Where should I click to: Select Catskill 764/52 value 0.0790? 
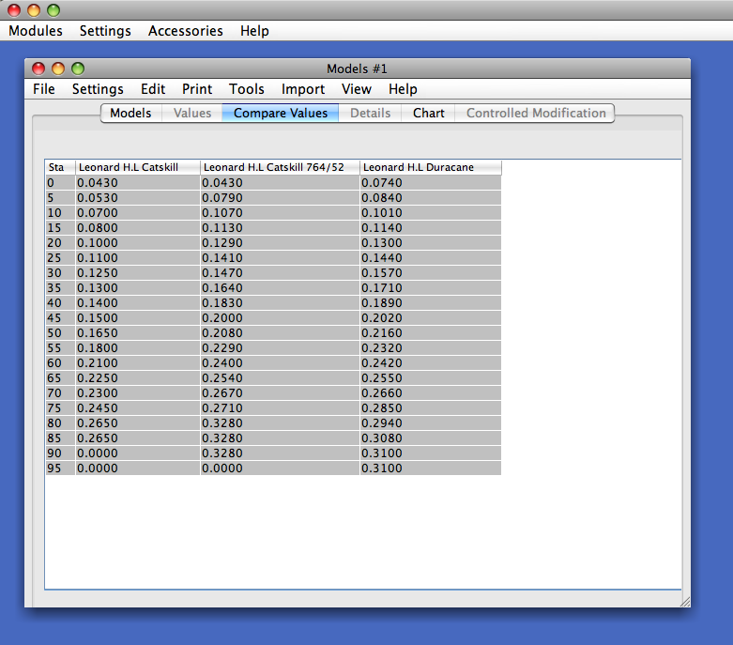280,198
